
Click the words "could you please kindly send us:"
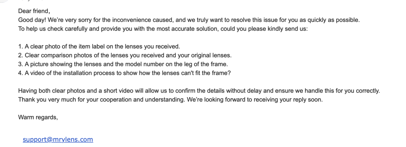264,29
